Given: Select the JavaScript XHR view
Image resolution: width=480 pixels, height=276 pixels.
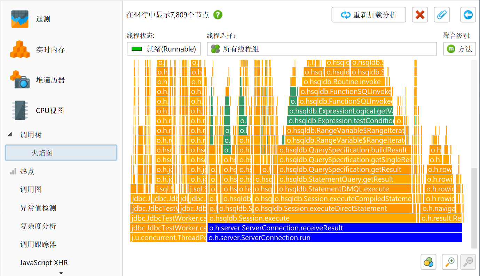Looking at the screenshot, I should 44,263.
